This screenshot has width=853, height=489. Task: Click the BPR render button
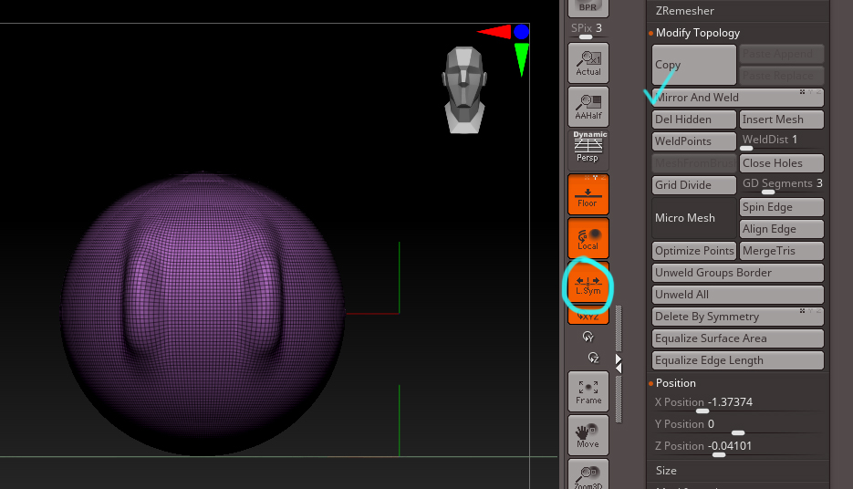588,7
